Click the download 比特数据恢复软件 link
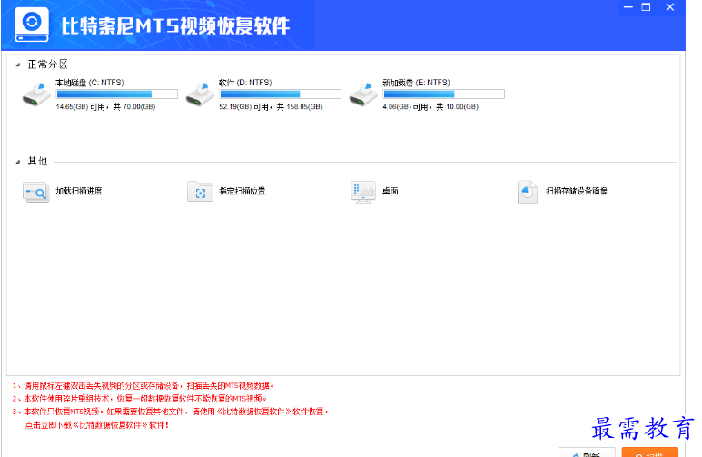The height and width of the screenshot is (457, 702). 96,425
